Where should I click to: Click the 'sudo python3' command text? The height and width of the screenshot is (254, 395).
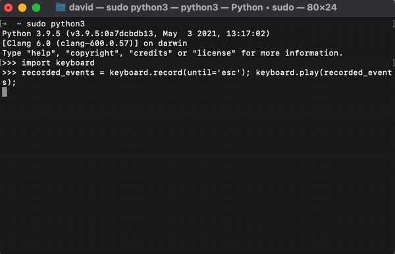56,24
